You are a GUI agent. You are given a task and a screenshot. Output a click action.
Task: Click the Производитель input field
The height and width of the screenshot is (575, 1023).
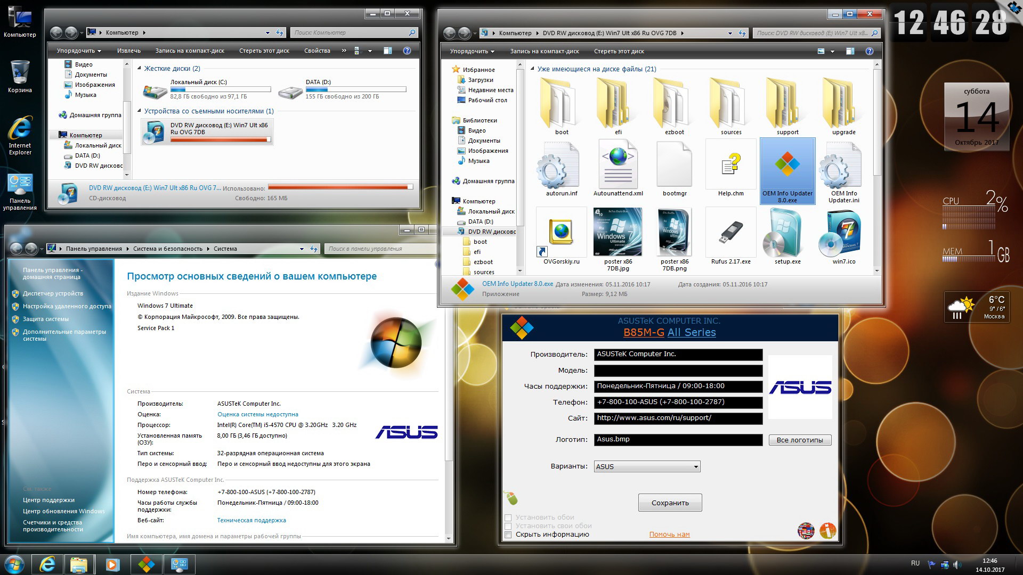pyautogui.click(x=678, y=355)
